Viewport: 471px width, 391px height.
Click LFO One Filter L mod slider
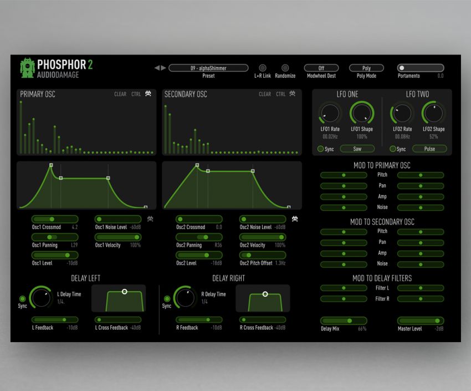(344, 288)
